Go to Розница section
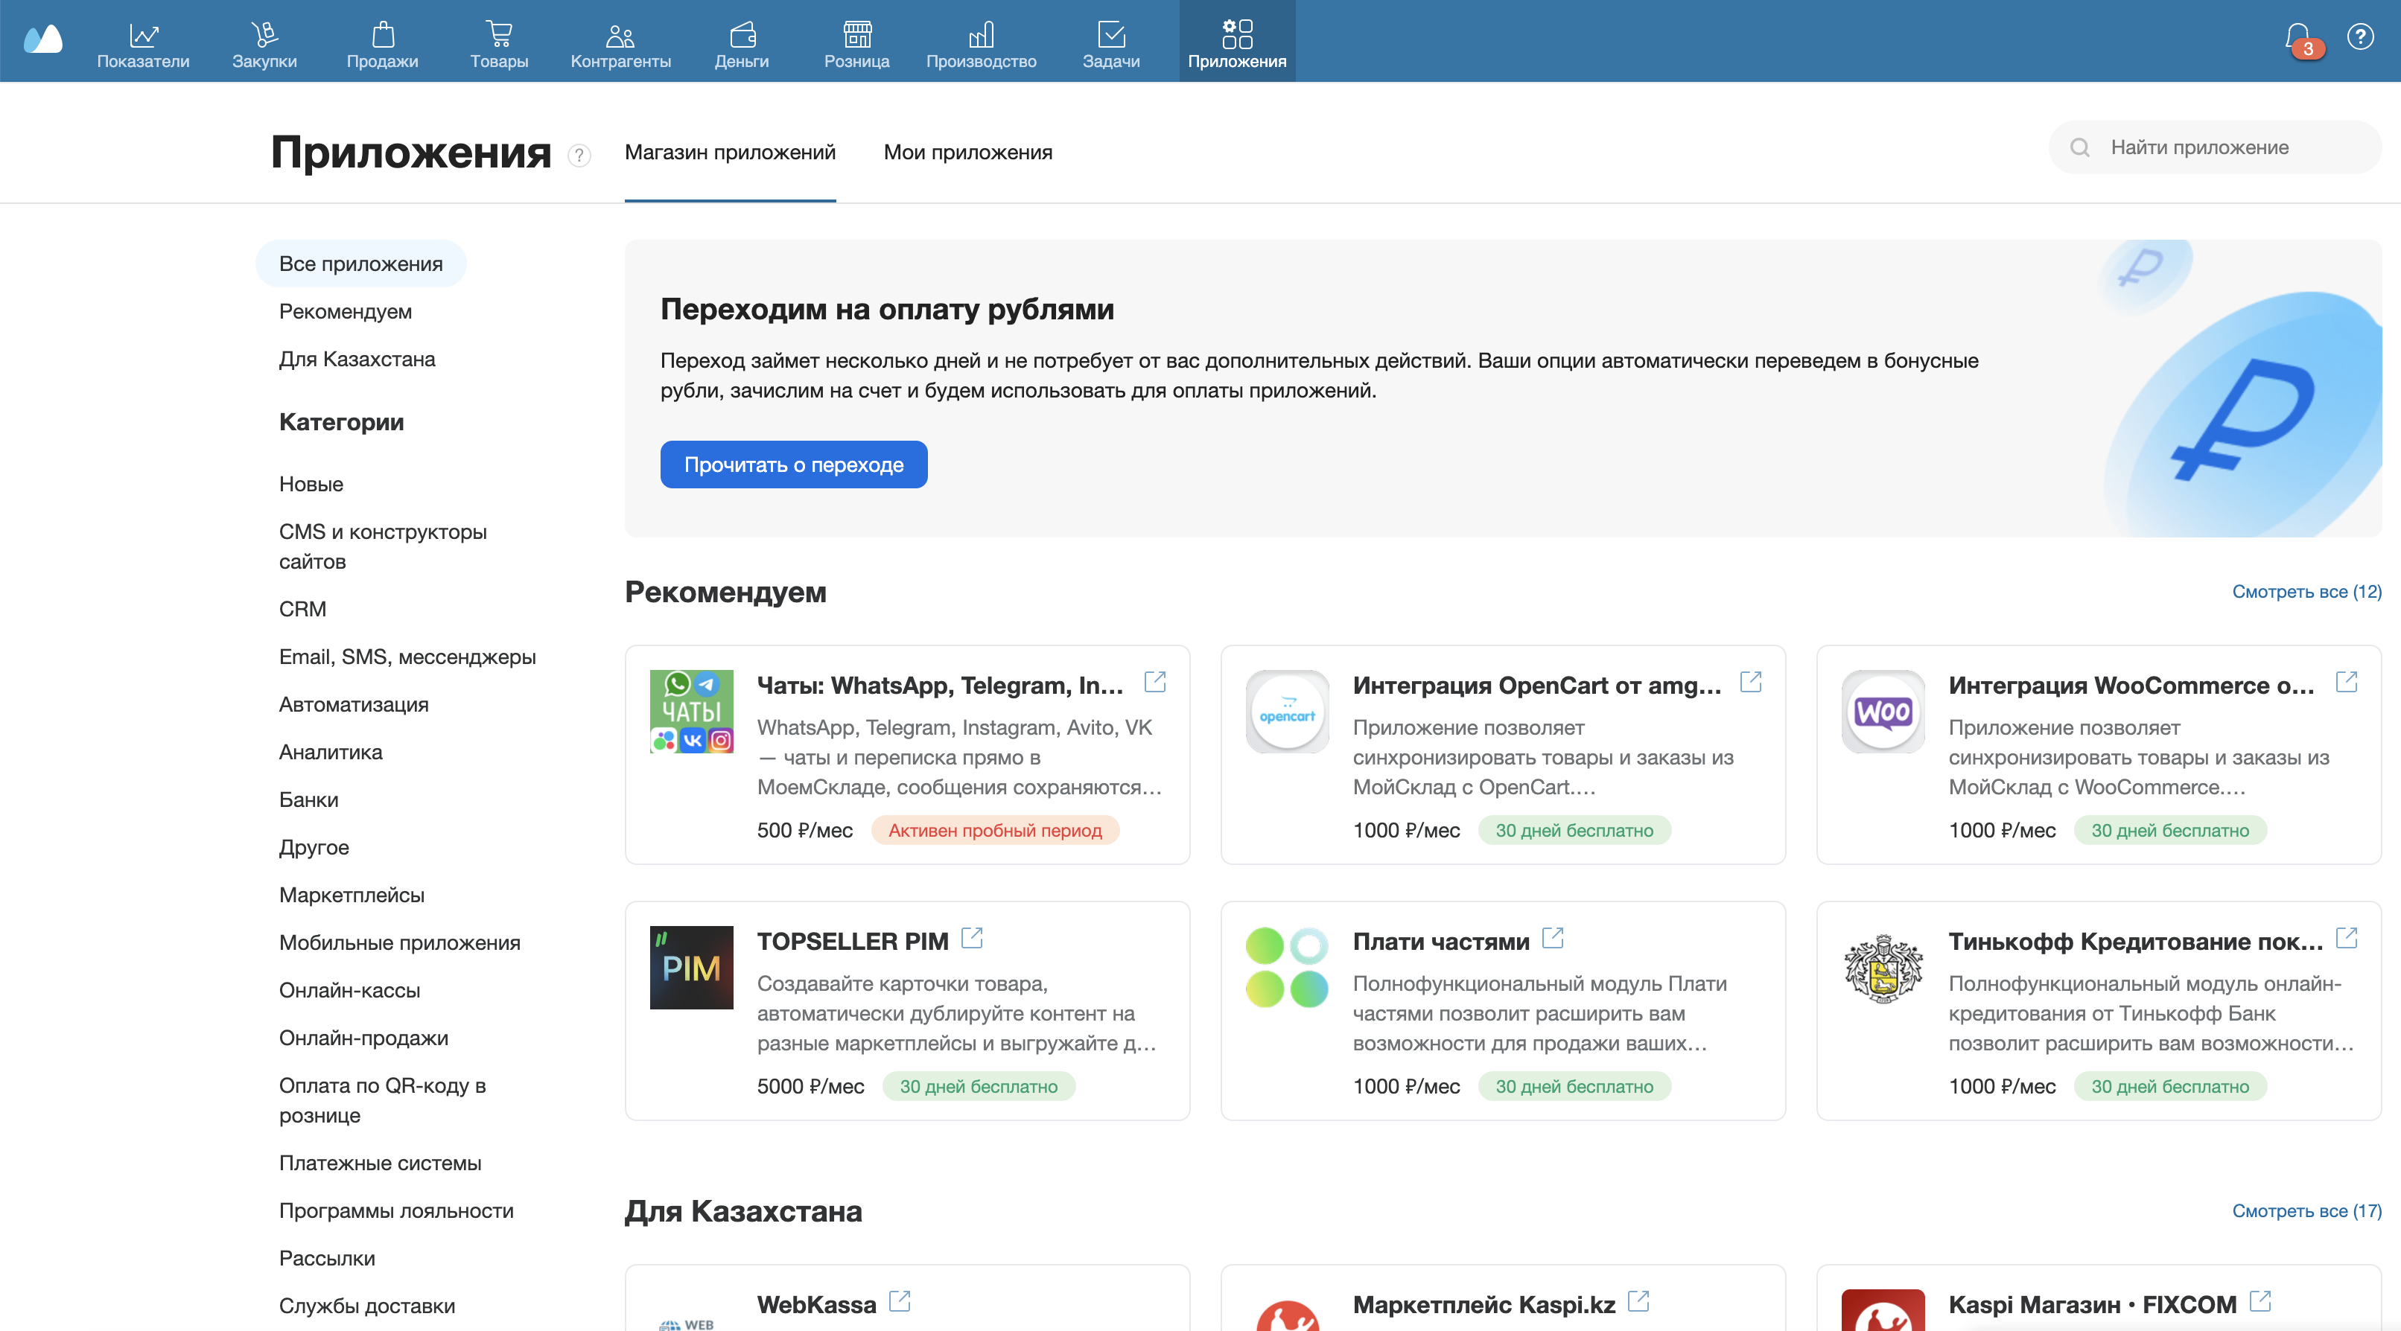This screenshot has height=1331, width=2401. tap(856, 45)
